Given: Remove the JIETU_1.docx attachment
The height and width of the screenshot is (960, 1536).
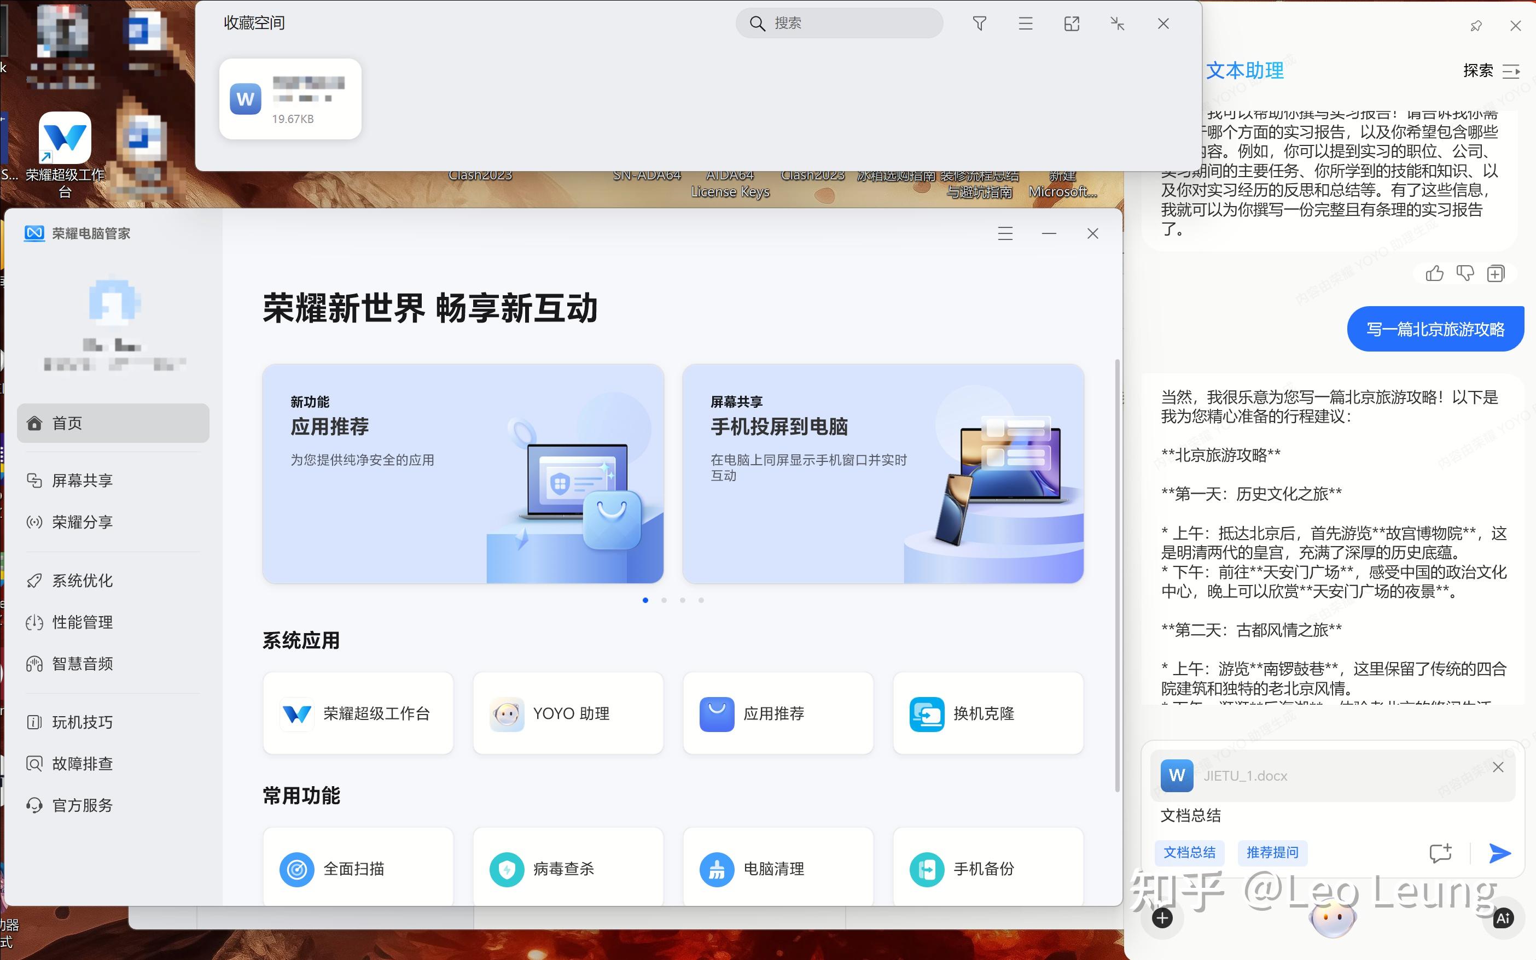Looking at the screenshot, I should tap(1498, 767).
